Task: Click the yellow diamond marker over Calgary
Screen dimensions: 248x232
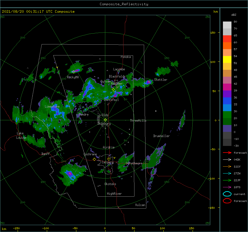Action: click(109, 159)
